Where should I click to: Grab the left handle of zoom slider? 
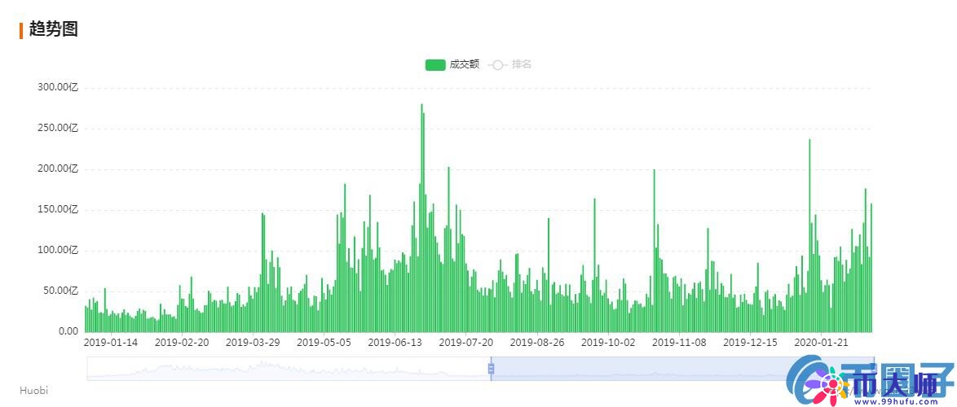[x=491, y=369]
